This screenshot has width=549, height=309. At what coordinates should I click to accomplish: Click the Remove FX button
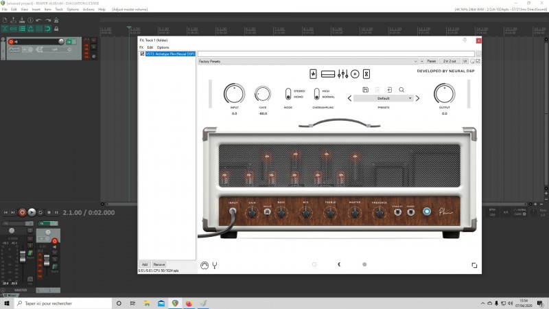(x=159, y=264)
